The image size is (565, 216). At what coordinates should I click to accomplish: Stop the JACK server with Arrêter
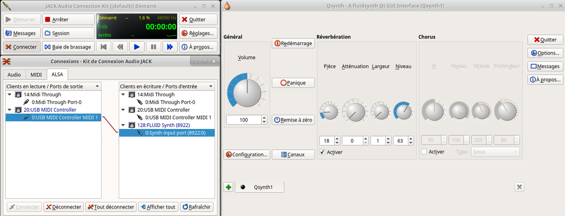68,19
